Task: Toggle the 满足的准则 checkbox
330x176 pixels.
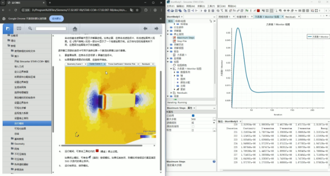Action: coord(193,126)
